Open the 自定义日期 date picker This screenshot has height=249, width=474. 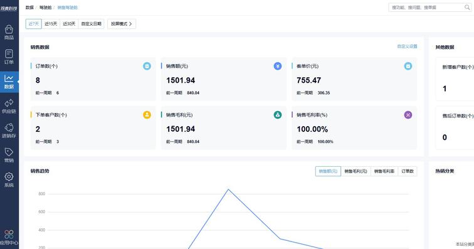tap(91, 24)
